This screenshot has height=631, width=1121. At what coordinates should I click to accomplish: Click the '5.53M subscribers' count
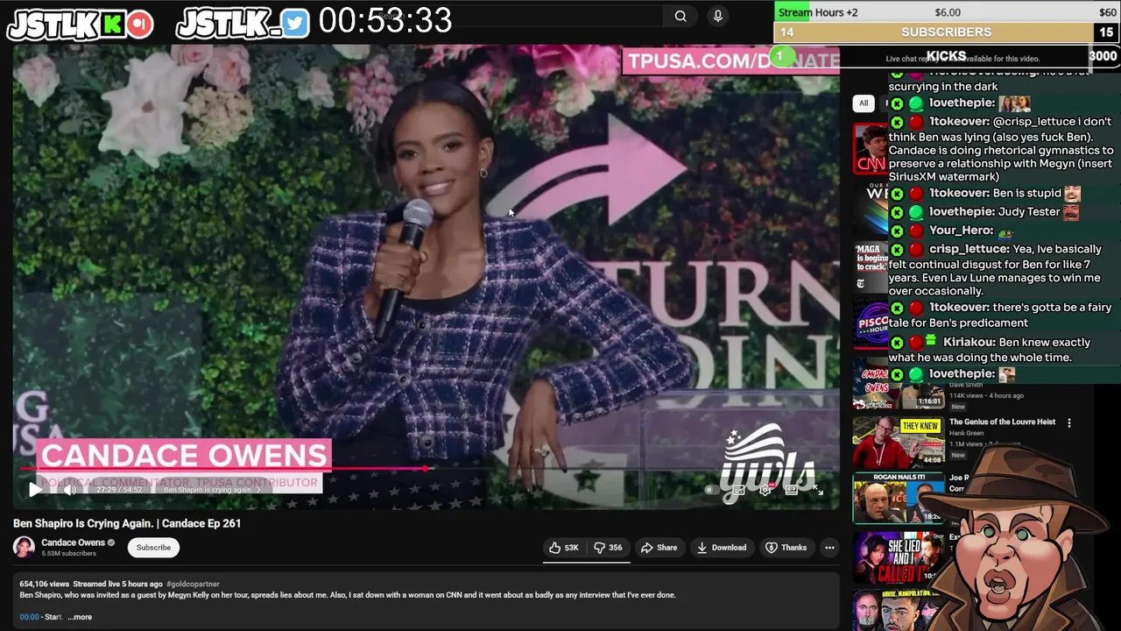click(68, 554)
